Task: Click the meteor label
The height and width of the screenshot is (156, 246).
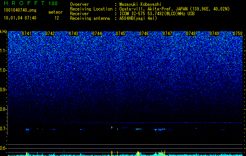Action: [56, 12]
